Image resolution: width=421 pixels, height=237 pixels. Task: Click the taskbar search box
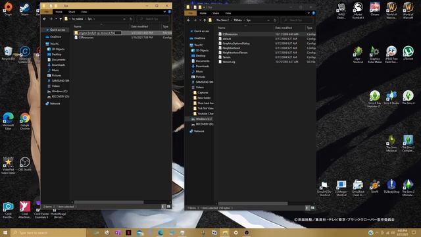coord(48,232)
